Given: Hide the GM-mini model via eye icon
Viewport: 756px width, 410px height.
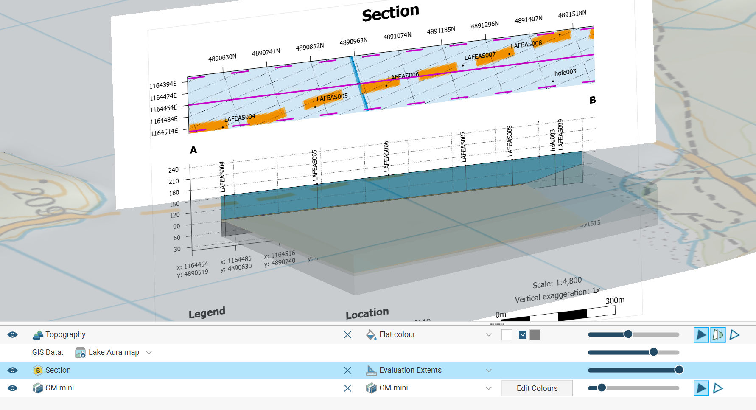Looking at the screenshot, I should point(13,388).
